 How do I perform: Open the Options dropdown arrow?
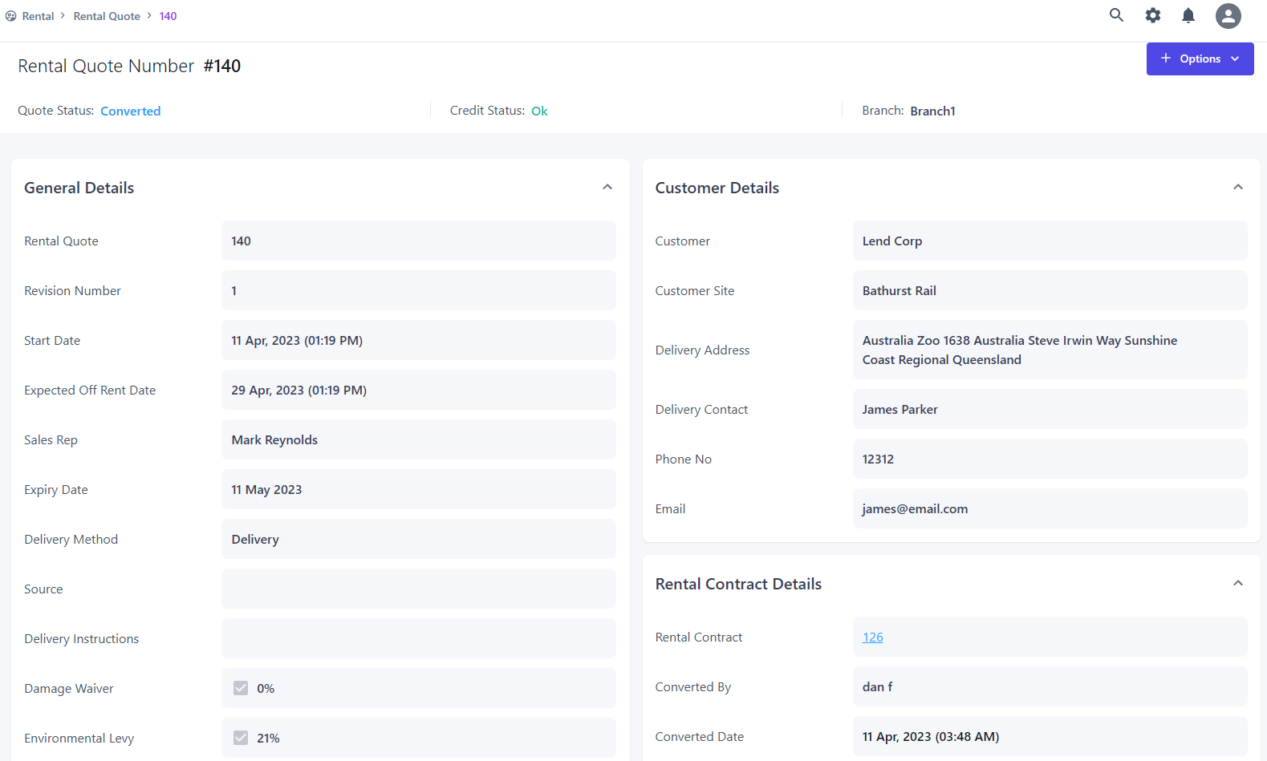[1235, 59]
